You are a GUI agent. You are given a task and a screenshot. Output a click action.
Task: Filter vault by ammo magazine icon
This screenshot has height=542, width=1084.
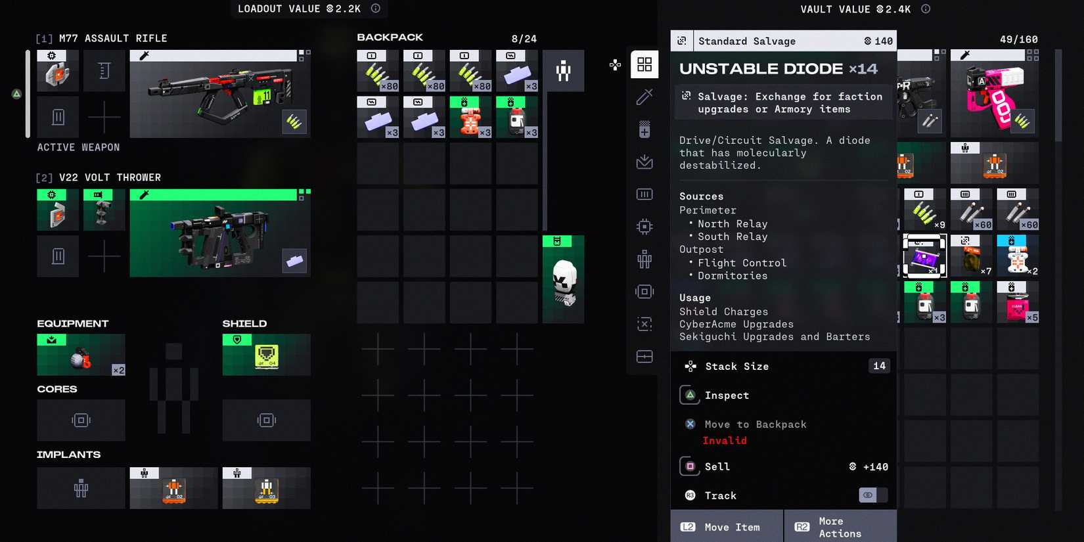(x=644, y=194)
